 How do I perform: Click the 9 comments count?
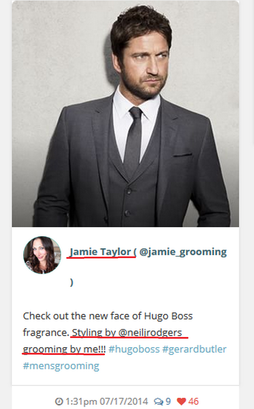(x=168, y=401)
